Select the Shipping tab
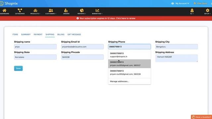212x119 pixels. (50, 34)
